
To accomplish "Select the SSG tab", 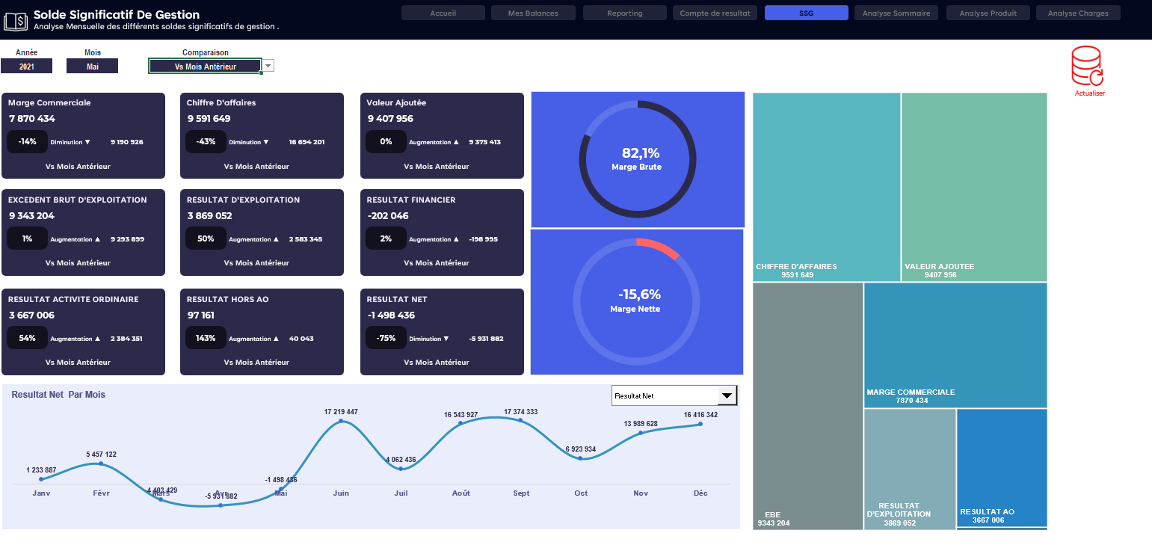I will (807, 13).
